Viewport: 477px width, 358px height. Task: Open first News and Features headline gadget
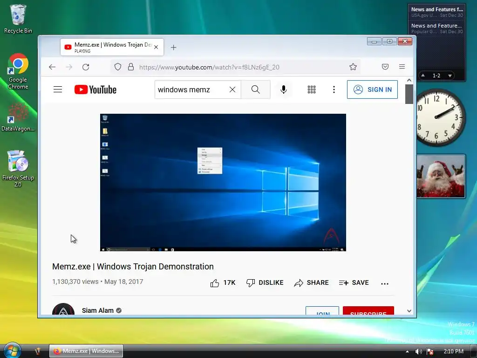click(x=437, y=12)
